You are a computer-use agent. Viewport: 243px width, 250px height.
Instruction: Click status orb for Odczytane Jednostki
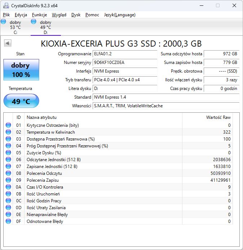(8, 159)
